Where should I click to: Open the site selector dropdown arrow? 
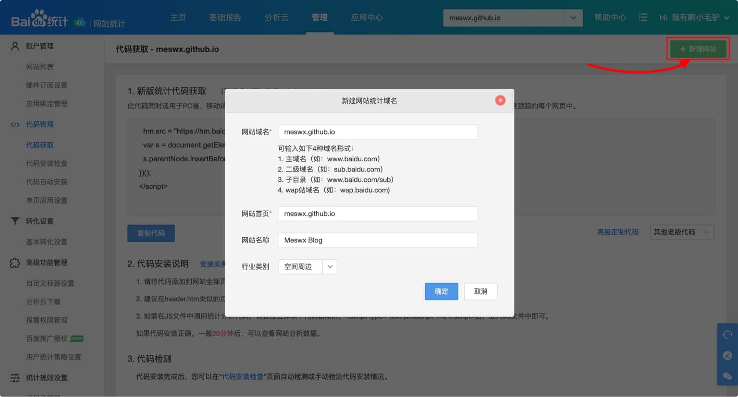pos(573,18)
